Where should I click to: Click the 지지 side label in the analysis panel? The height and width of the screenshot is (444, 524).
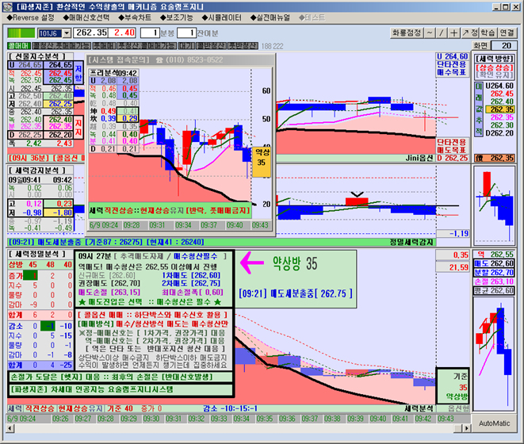[x=78, y=128]
